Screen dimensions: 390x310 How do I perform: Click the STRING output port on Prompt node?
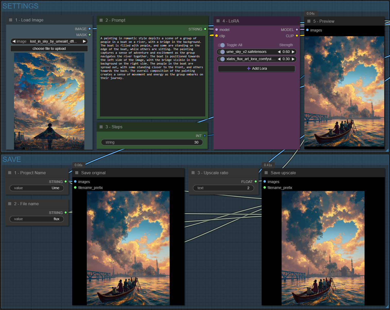click(205, 29)
